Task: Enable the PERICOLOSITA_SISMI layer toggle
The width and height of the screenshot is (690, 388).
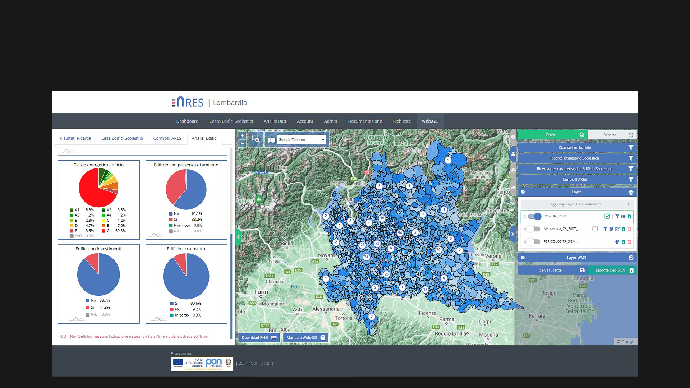Action: pyautogui.click(x=534, y=242)
